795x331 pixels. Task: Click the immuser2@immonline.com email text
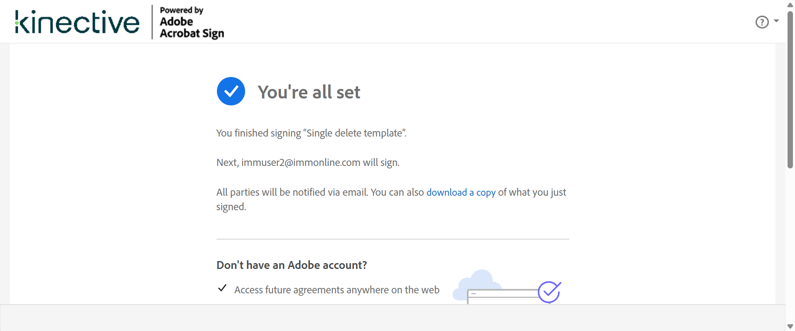tap(301, 163)
